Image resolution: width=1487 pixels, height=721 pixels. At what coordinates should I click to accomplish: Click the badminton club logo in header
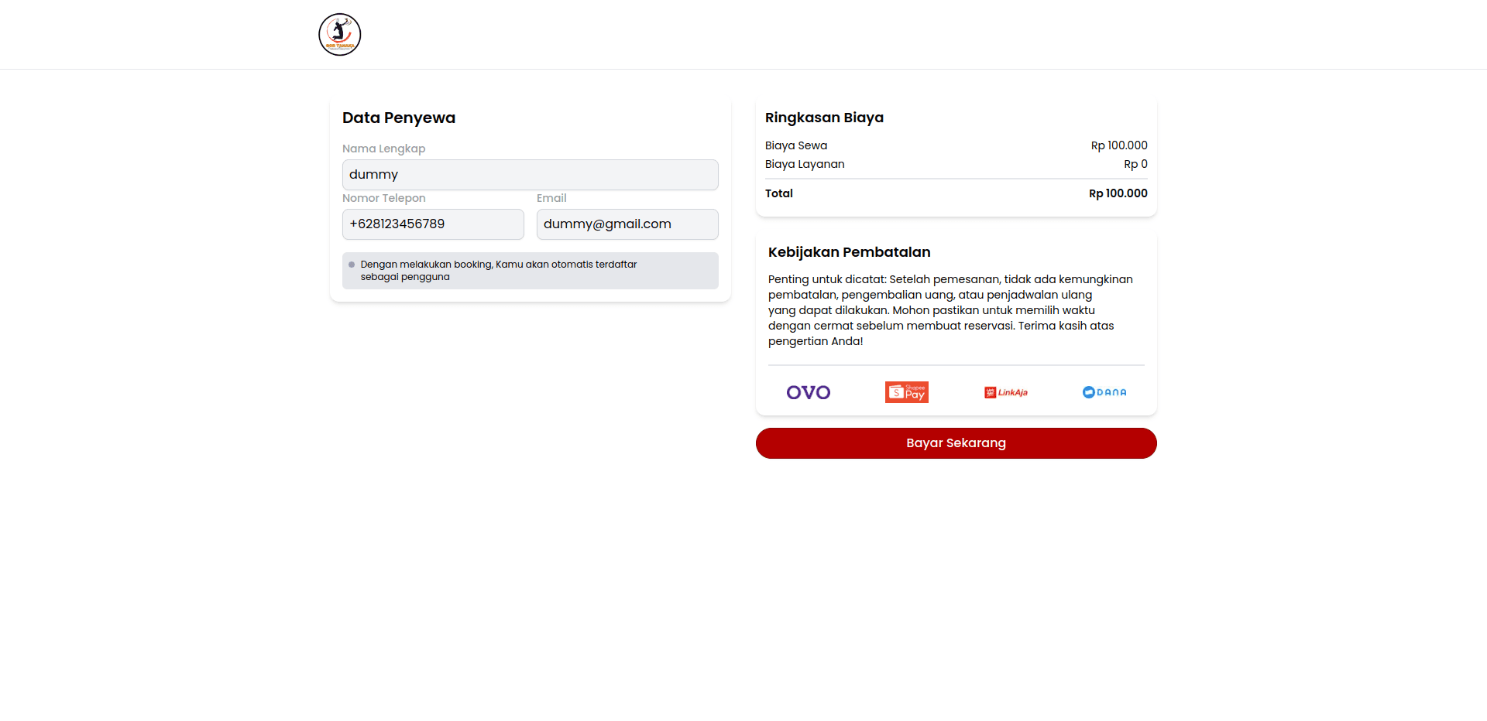point(339,35)
